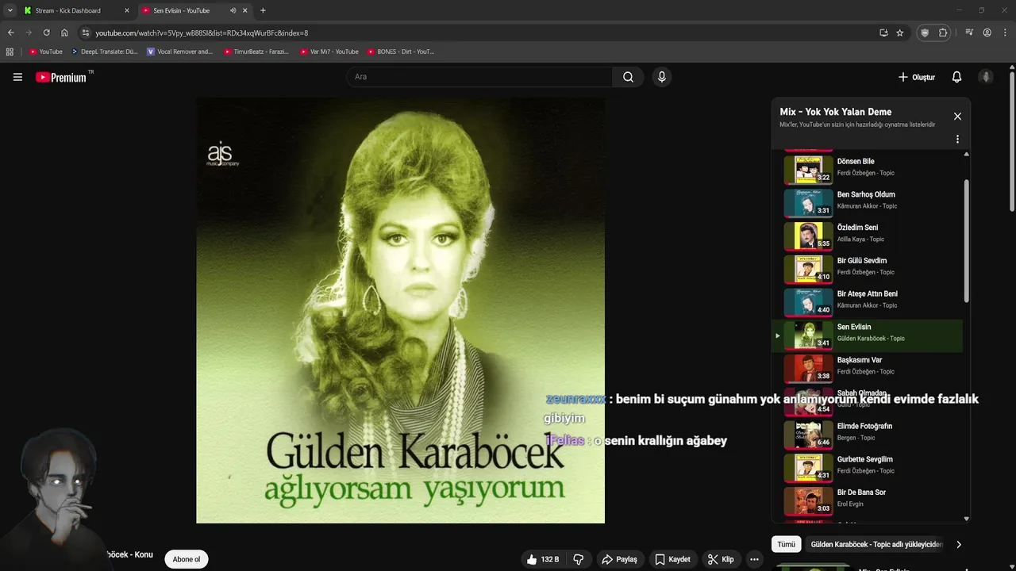Image resolution: width=1016 pixels, height=571 pixels.
Task: Open the account avatar menu
Action: (x=986, y=77)
